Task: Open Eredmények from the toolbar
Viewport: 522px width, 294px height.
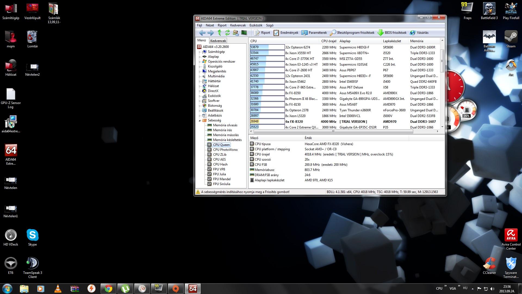Action: point(286,33)
